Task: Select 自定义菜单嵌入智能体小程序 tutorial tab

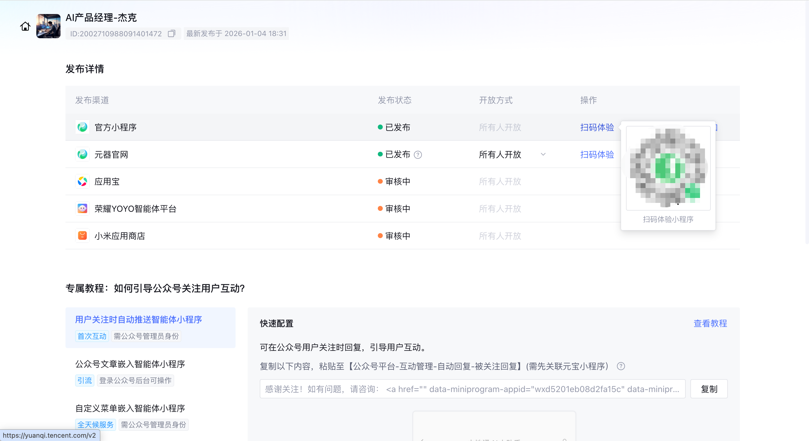Action: [130, 408]
